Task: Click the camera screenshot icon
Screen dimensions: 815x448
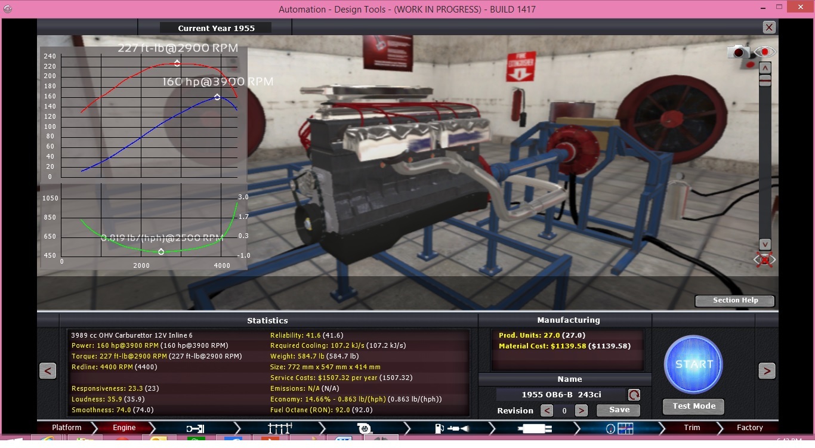Action: click(x=739, y=52)
